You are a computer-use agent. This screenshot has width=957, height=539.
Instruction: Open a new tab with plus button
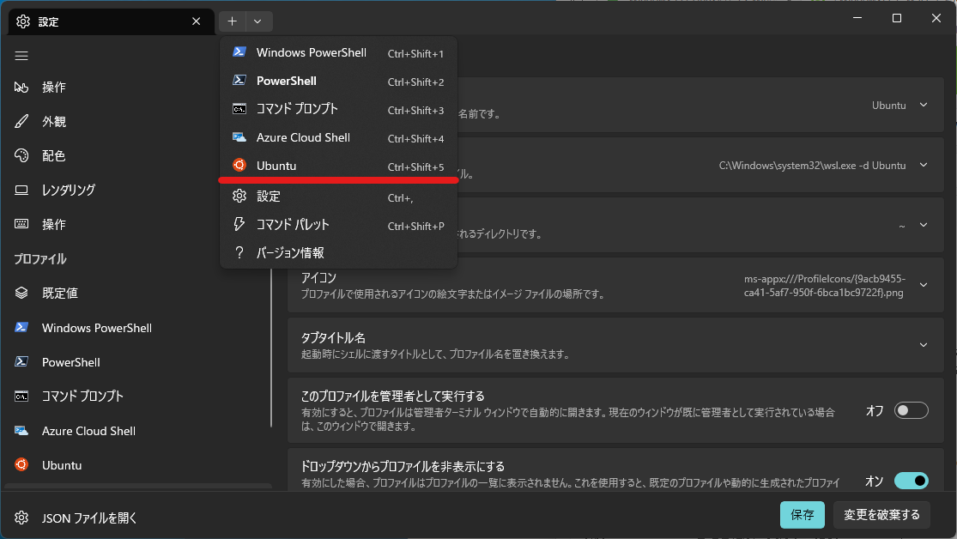[x=233, y=21]
